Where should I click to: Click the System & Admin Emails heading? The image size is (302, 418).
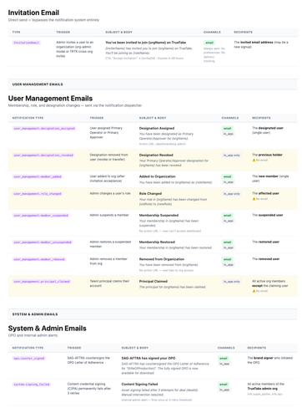[48, 329]
